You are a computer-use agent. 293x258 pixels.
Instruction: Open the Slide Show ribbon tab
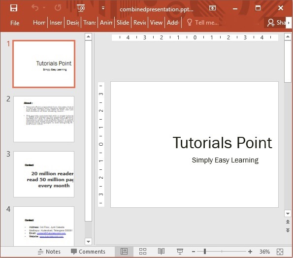(x=123, y=23)
